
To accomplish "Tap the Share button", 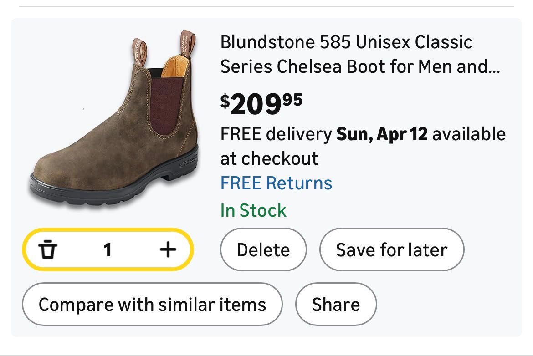I will [336, 304].
